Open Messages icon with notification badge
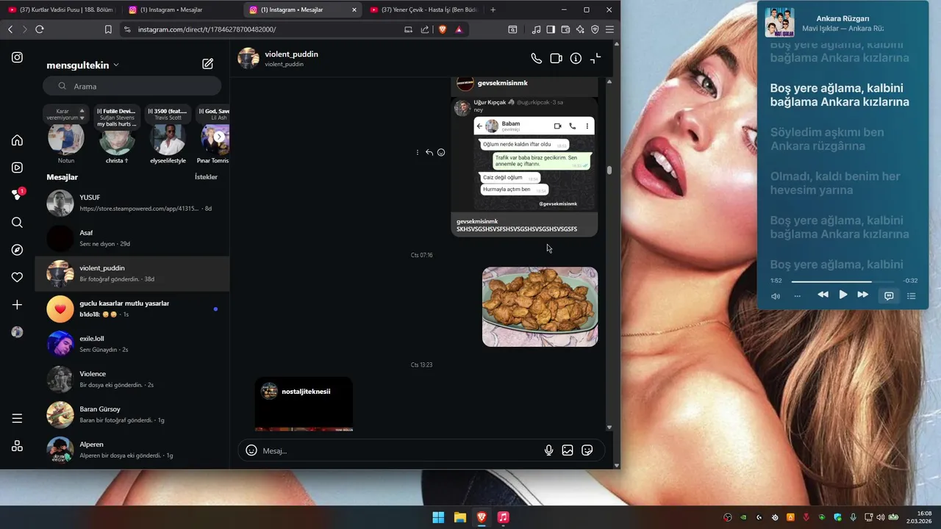The width and height of the screenshot is (941, 529). click(18, 195)
